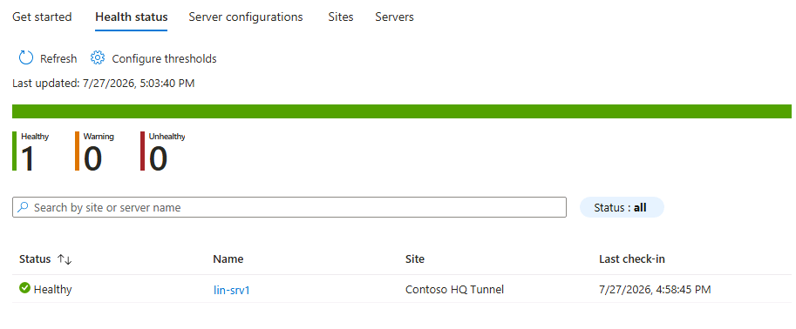Click the green Healthy checkmark icon for lin-srv1
The image size is (796, 329).
[x=24, y=288]
